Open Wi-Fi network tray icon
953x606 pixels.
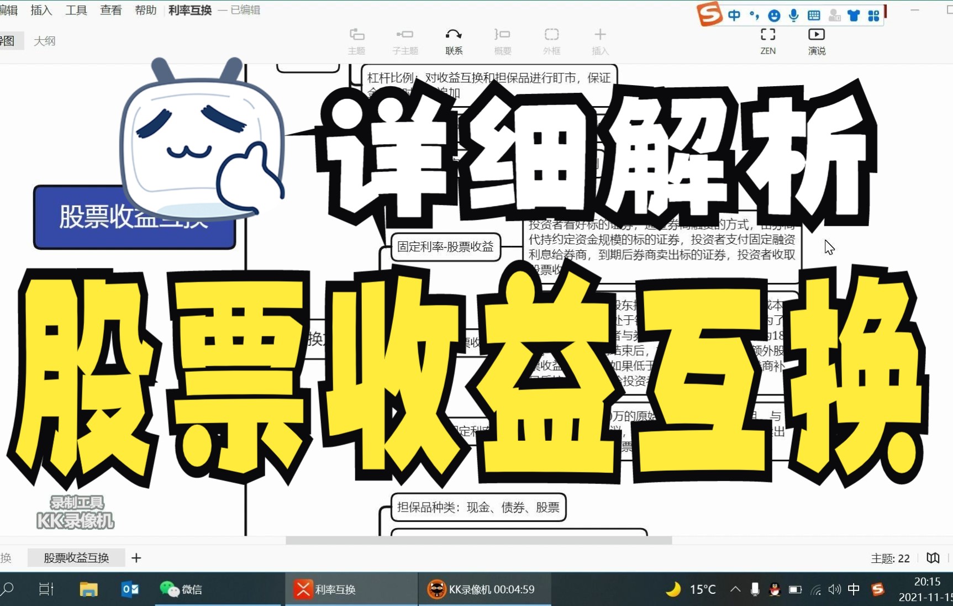click(815, 589)
